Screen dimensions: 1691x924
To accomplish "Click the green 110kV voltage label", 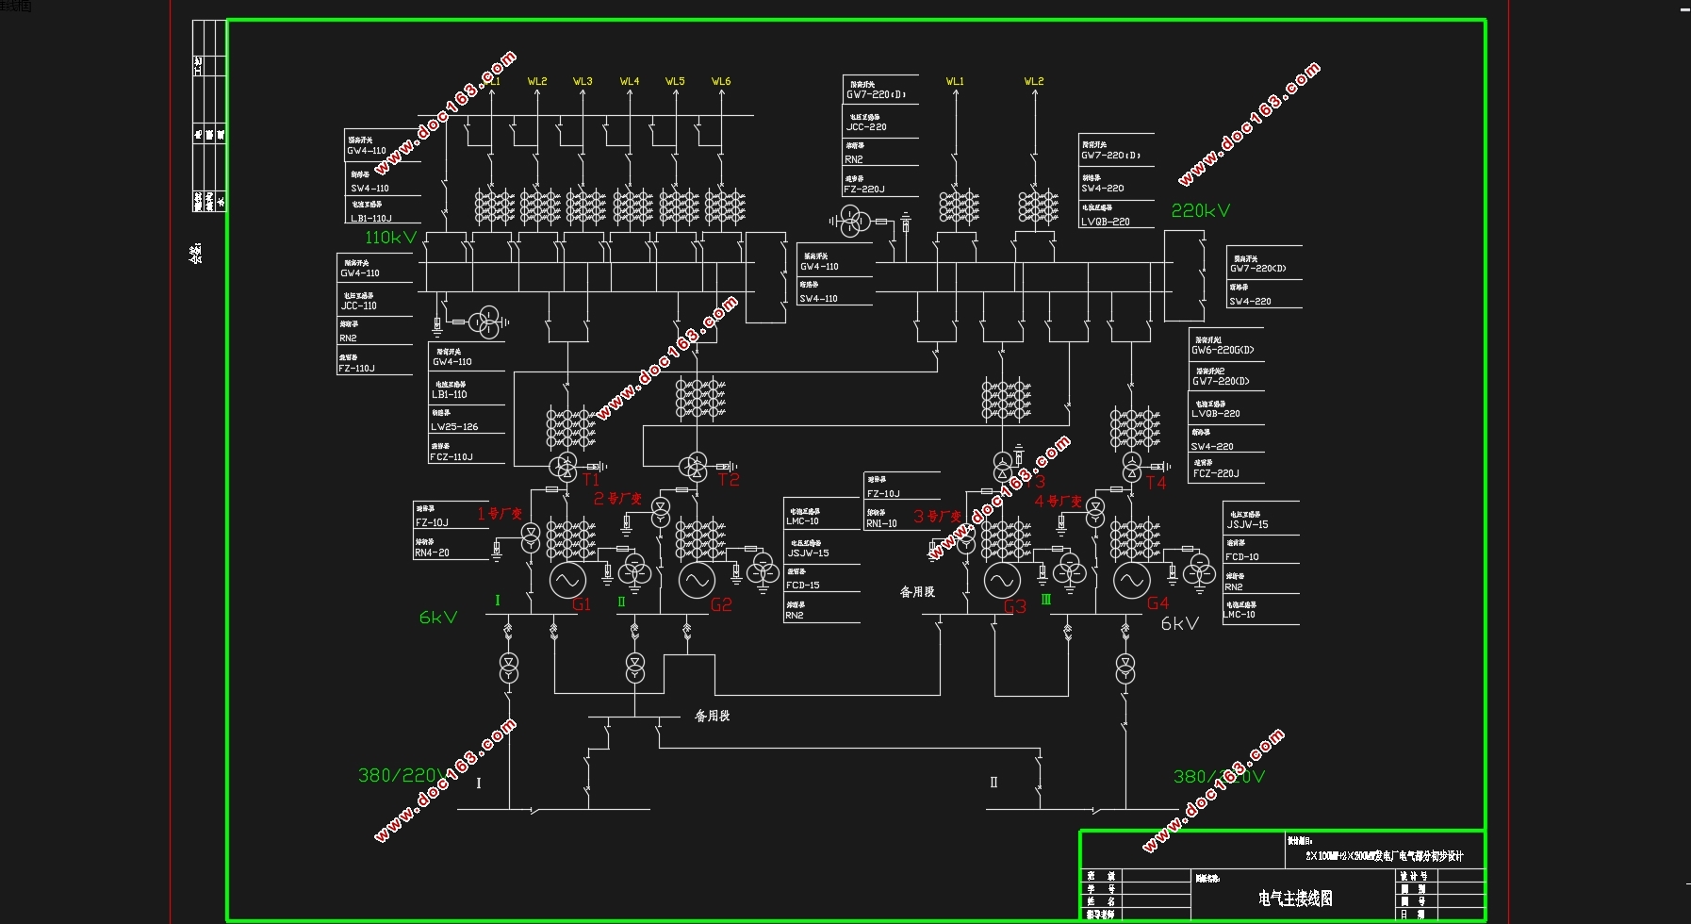I will pyautogui.click(x=390, y=239).
